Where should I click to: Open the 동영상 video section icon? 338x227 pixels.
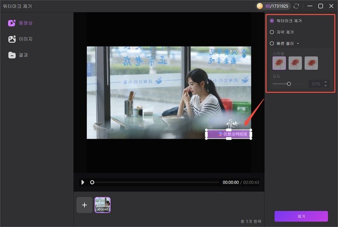click(x=12, y=23)
